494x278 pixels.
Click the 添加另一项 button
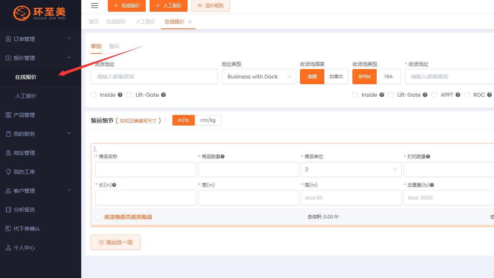115,242
